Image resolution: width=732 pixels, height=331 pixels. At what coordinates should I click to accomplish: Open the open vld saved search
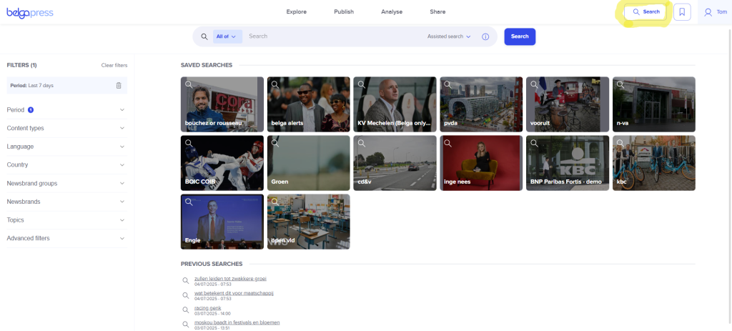pos(309,222)
